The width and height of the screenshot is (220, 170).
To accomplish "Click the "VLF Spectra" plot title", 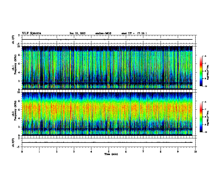I will (x=31, y=33).
